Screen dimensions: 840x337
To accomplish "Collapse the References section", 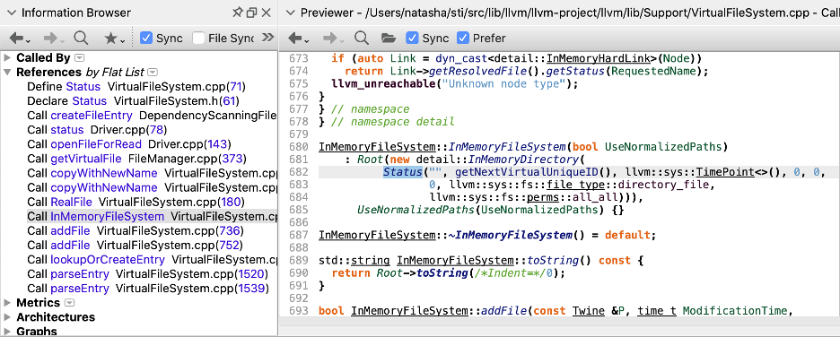I will (7, 73).
